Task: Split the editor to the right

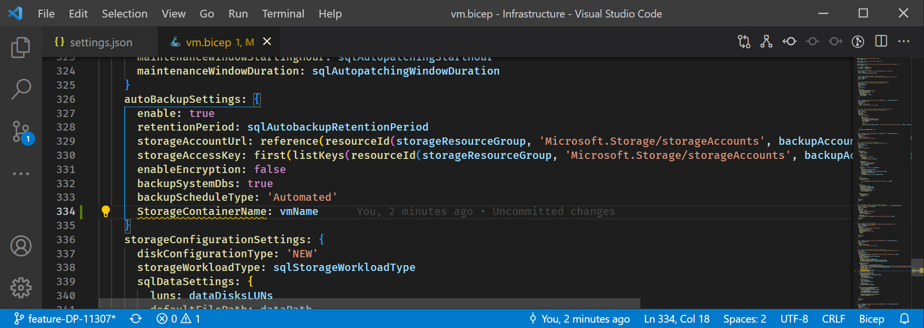Action: pos(881,41)
